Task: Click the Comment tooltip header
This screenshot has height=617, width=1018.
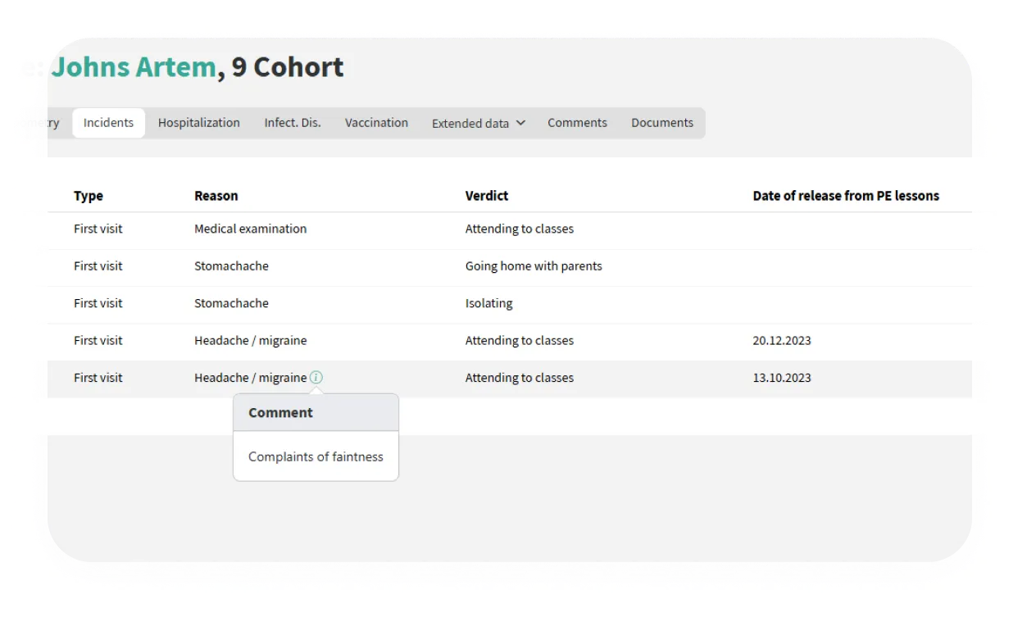Action: (281, 413)
